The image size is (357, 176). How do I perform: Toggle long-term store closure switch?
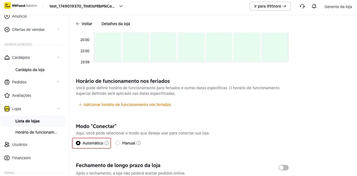coord(283,168)
